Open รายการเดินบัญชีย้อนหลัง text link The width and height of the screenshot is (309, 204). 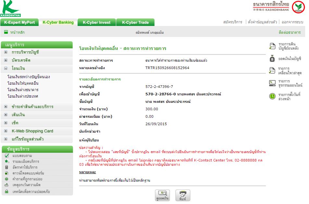click(x=289, y=46)
